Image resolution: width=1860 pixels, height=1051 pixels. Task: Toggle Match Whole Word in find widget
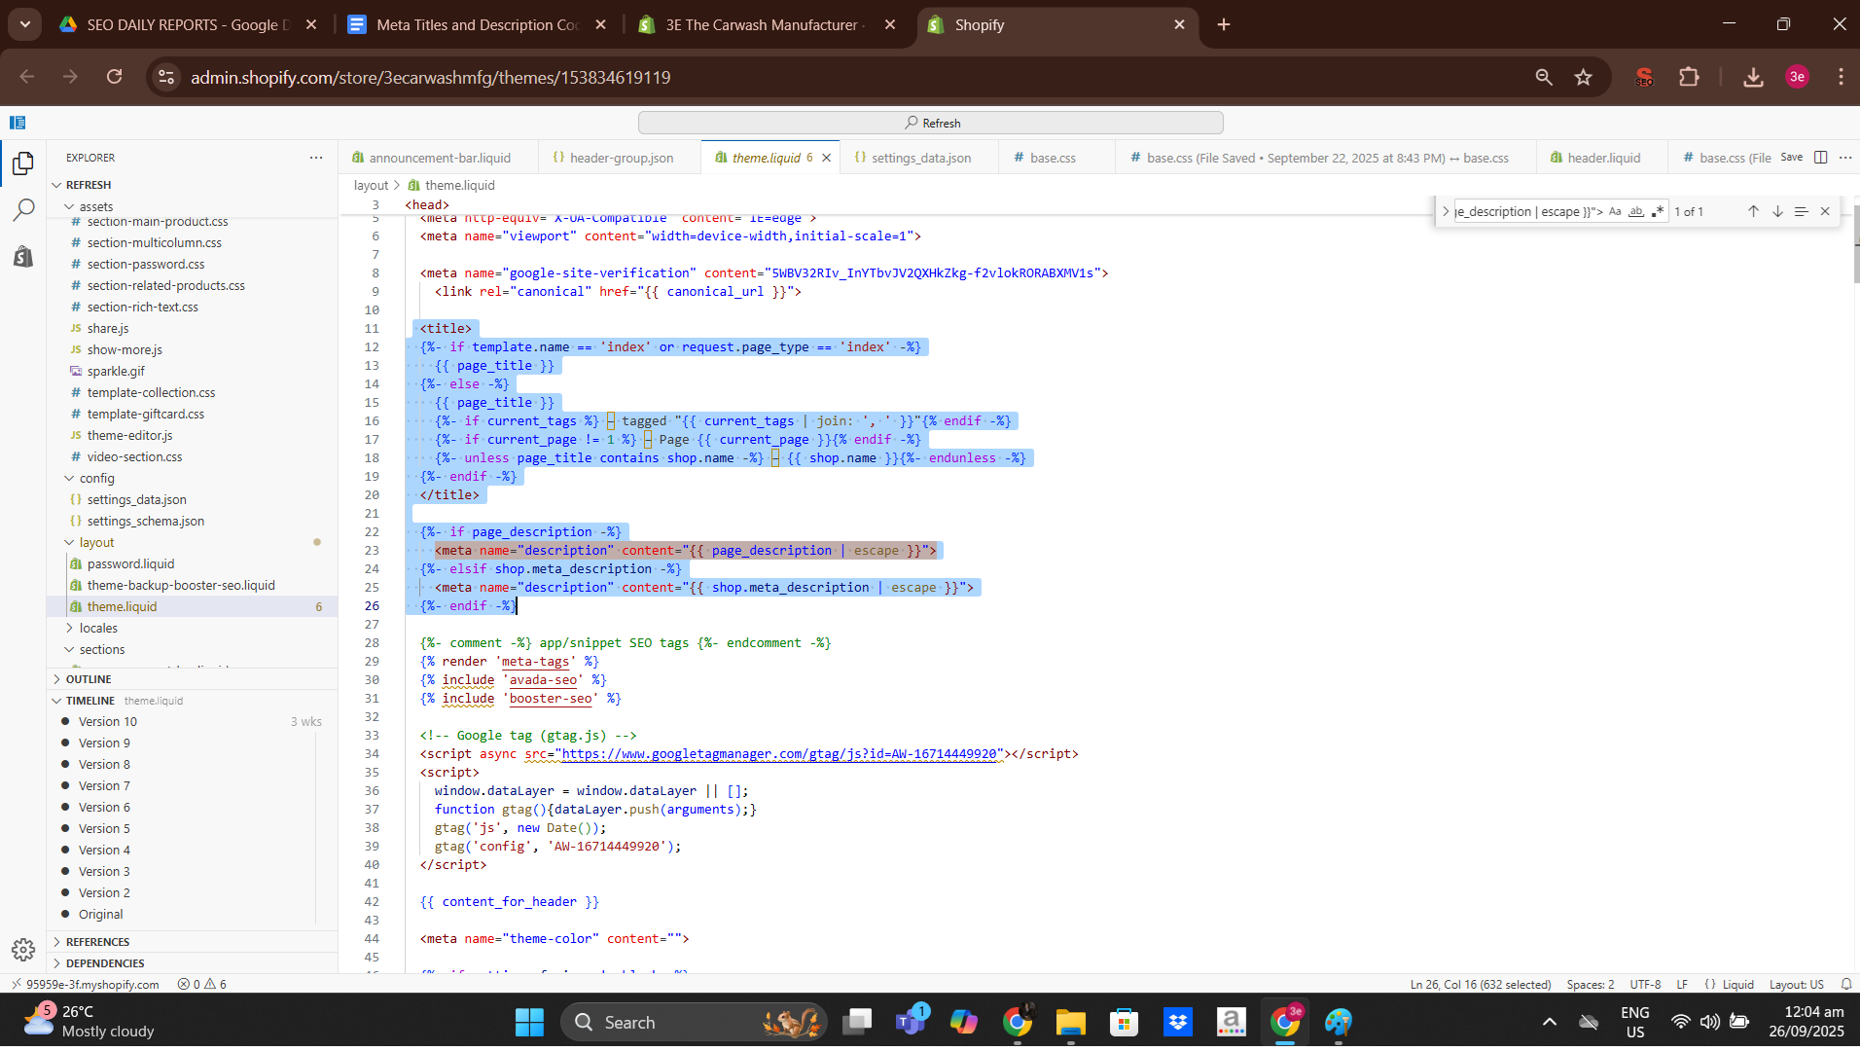(1636, 211)
